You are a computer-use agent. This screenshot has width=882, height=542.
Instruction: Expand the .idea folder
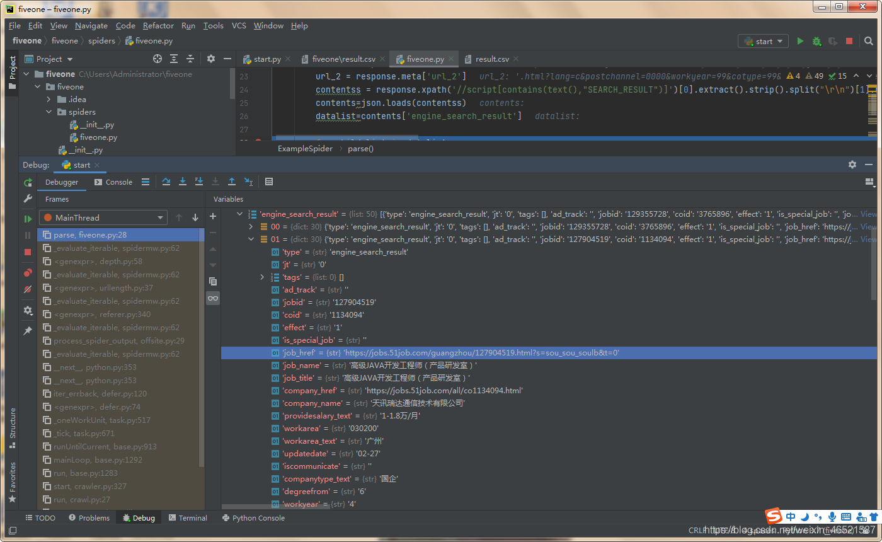[49, 100]
